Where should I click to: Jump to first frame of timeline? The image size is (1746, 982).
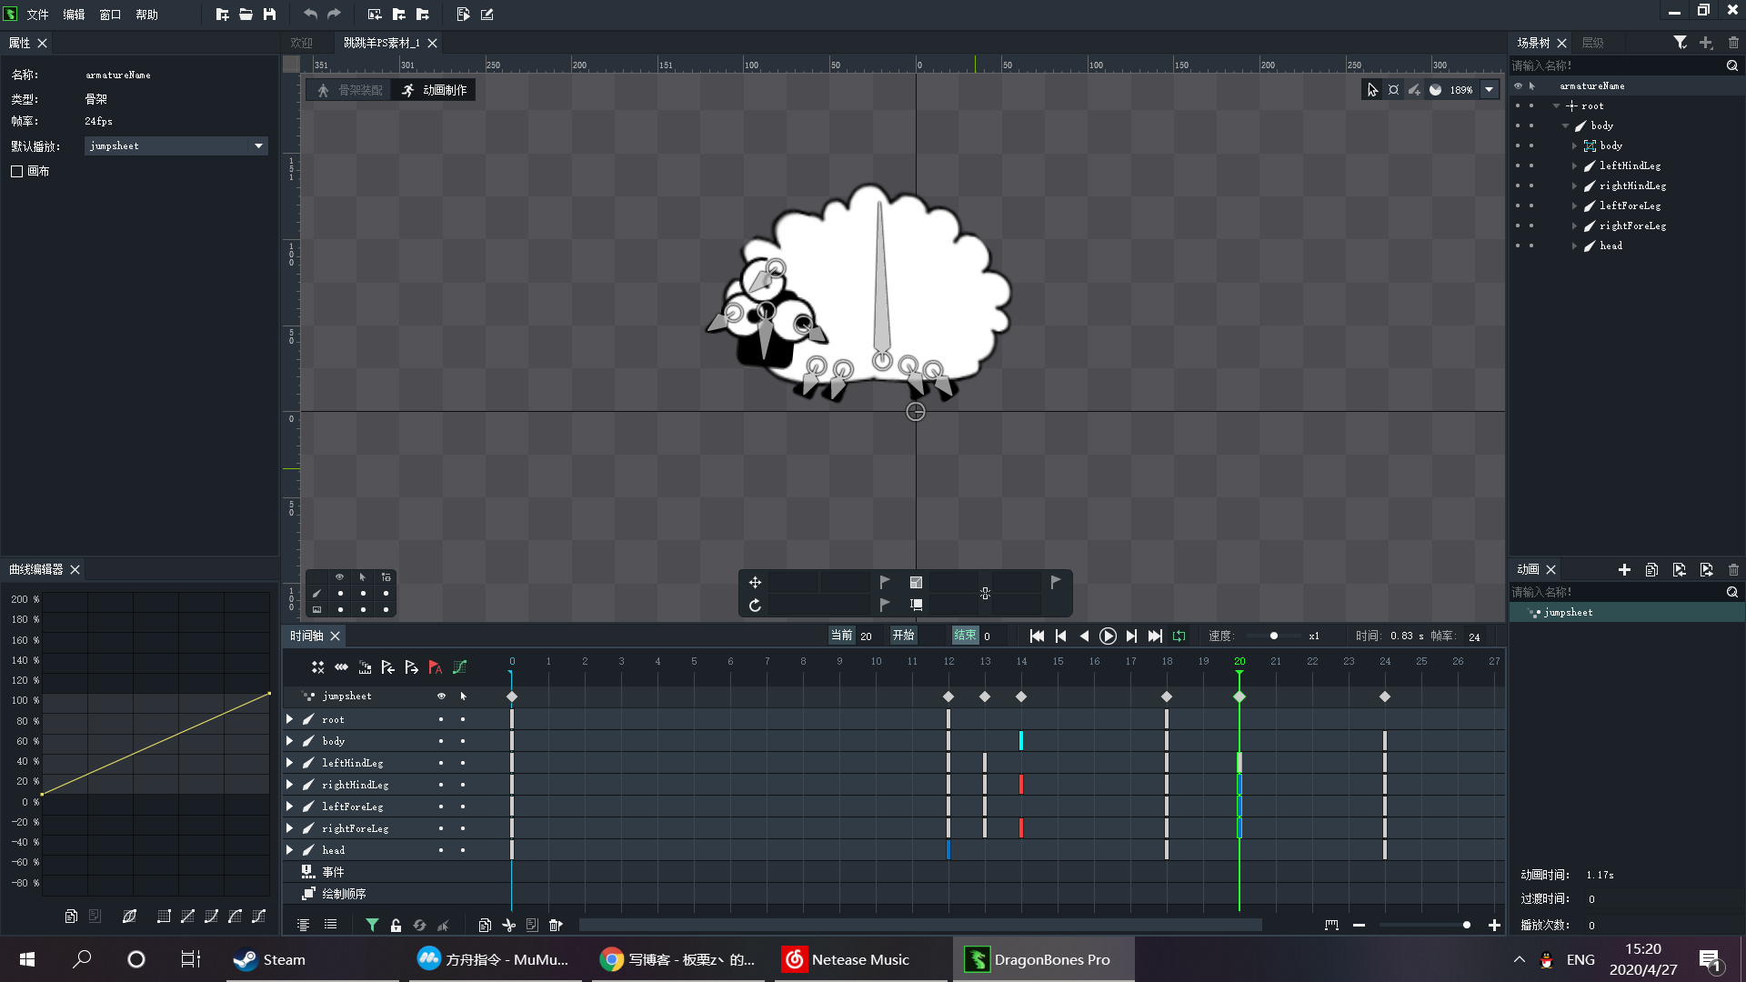pos(1037,636)
